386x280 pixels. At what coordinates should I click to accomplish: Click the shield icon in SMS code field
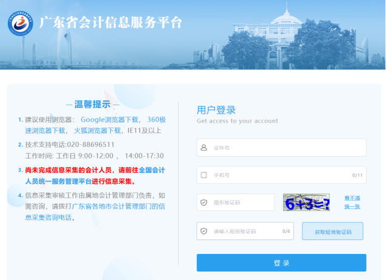click(204, 231)
